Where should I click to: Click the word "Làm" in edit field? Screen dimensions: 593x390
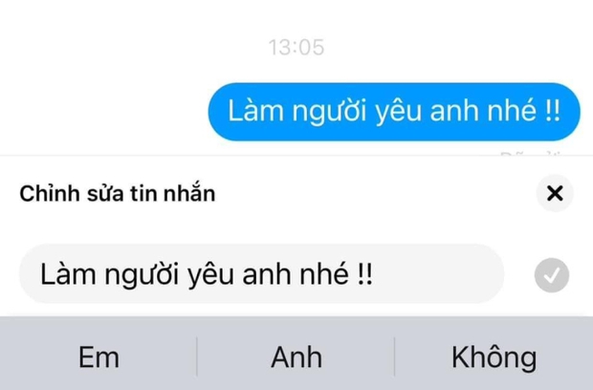click(68, 274)
